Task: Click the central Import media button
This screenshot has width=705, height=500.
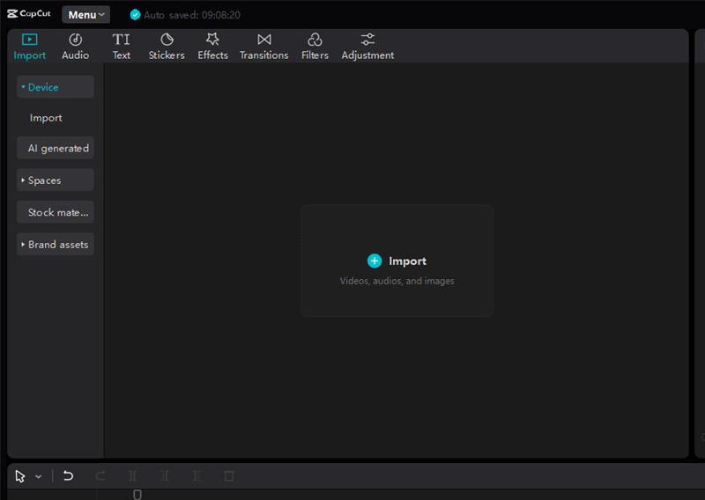Action: 397,261
